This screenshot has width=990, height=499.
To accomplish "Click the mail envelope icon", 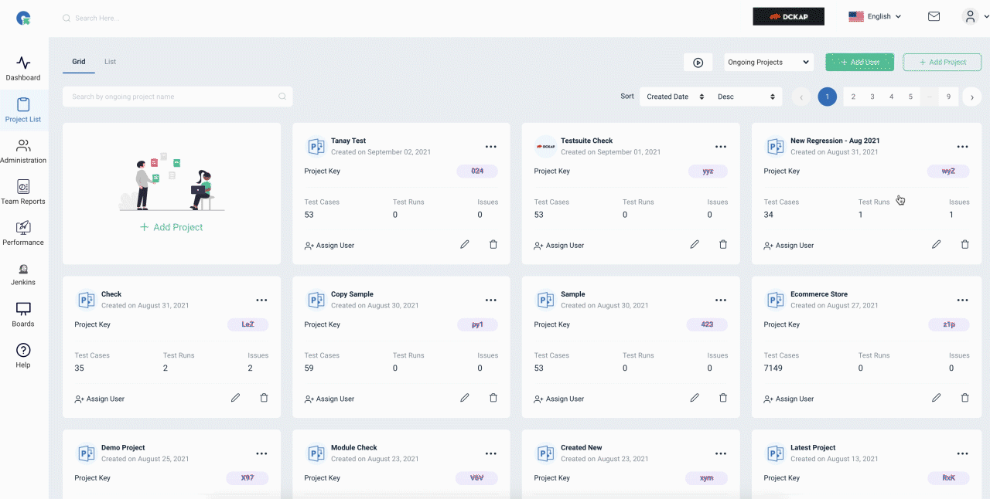I will [934, 16].
